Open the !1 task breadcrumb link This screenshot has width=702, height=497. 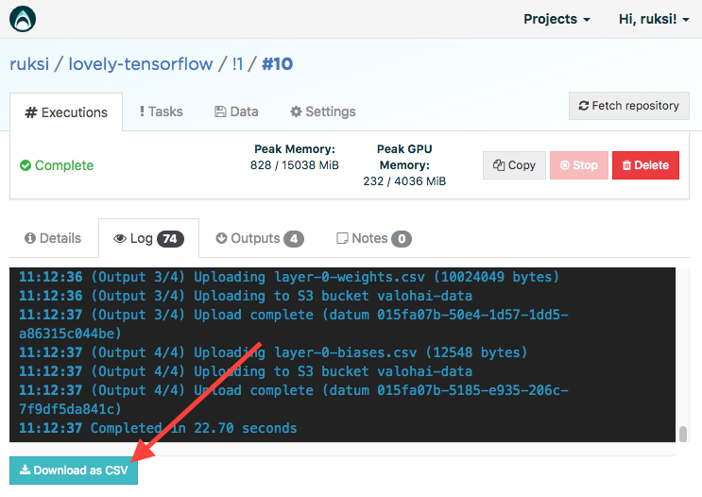pyautogui.click(x=237, y=64)
